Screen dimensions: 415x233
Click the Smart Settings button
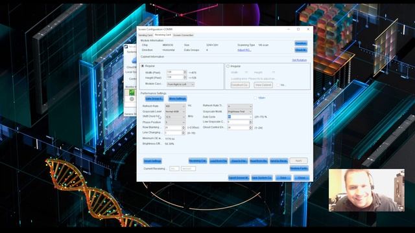pos(152,161)
